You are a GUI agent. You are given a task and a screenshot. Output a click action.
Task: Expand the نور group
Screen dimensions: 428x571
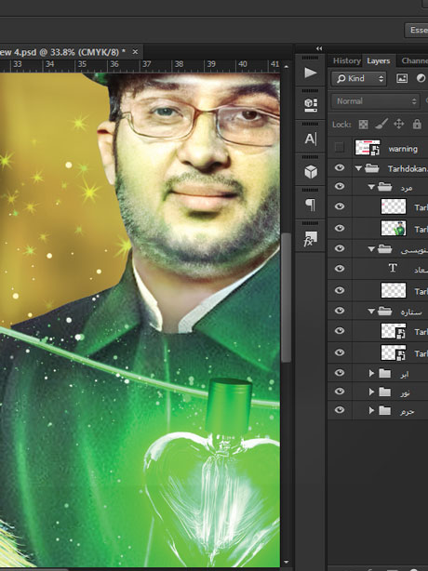pyautogui.click(x=371, y=392)
